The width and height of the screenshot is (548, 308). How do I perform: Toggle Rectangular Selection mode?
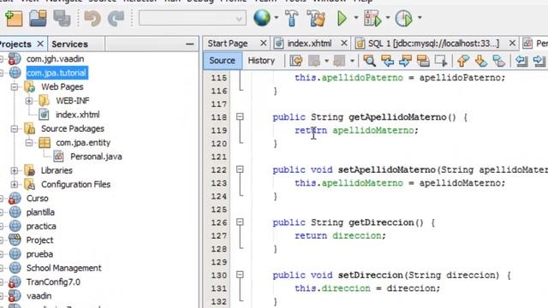pos(441,61)
